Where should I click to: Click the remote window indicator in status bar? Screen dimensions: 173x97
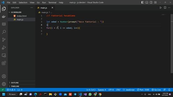point(3,90)
